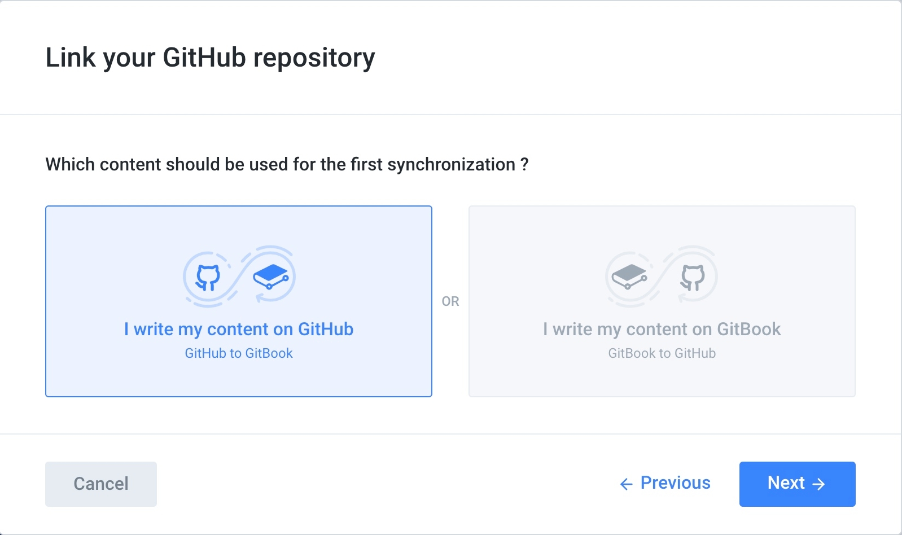Choose the 'I write my content on GitBook' option
Screen dimensions: 902x535
pyautogui.click(x=662, y=329)
